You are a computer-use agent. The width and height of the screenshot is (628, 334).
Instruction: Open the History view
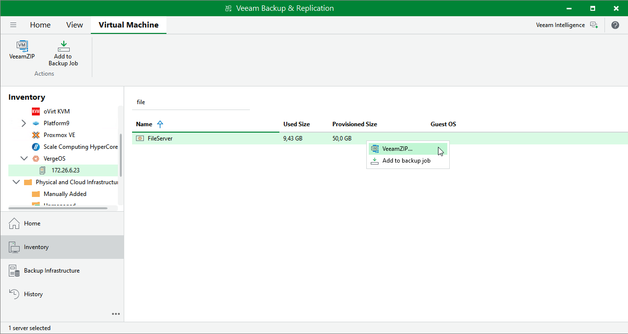click(x=62, y=294)
